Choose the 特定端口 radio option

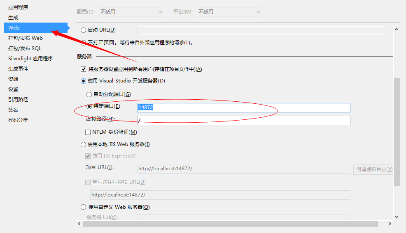89,106
